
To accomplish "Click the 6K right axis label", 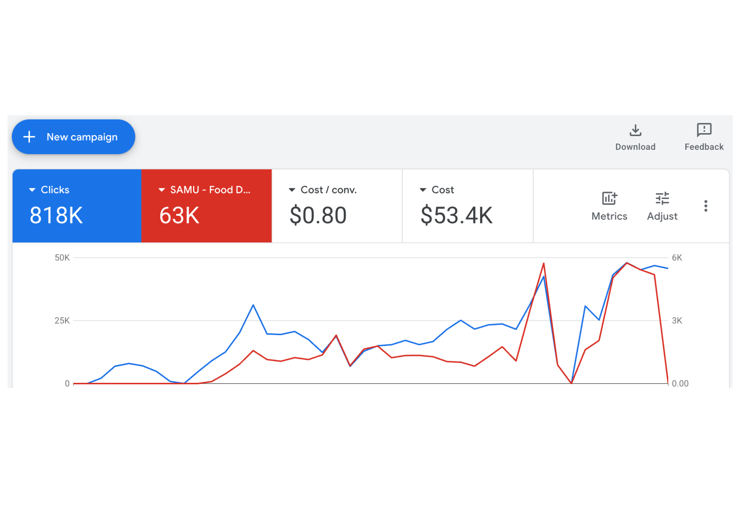I will pos(677,258).
